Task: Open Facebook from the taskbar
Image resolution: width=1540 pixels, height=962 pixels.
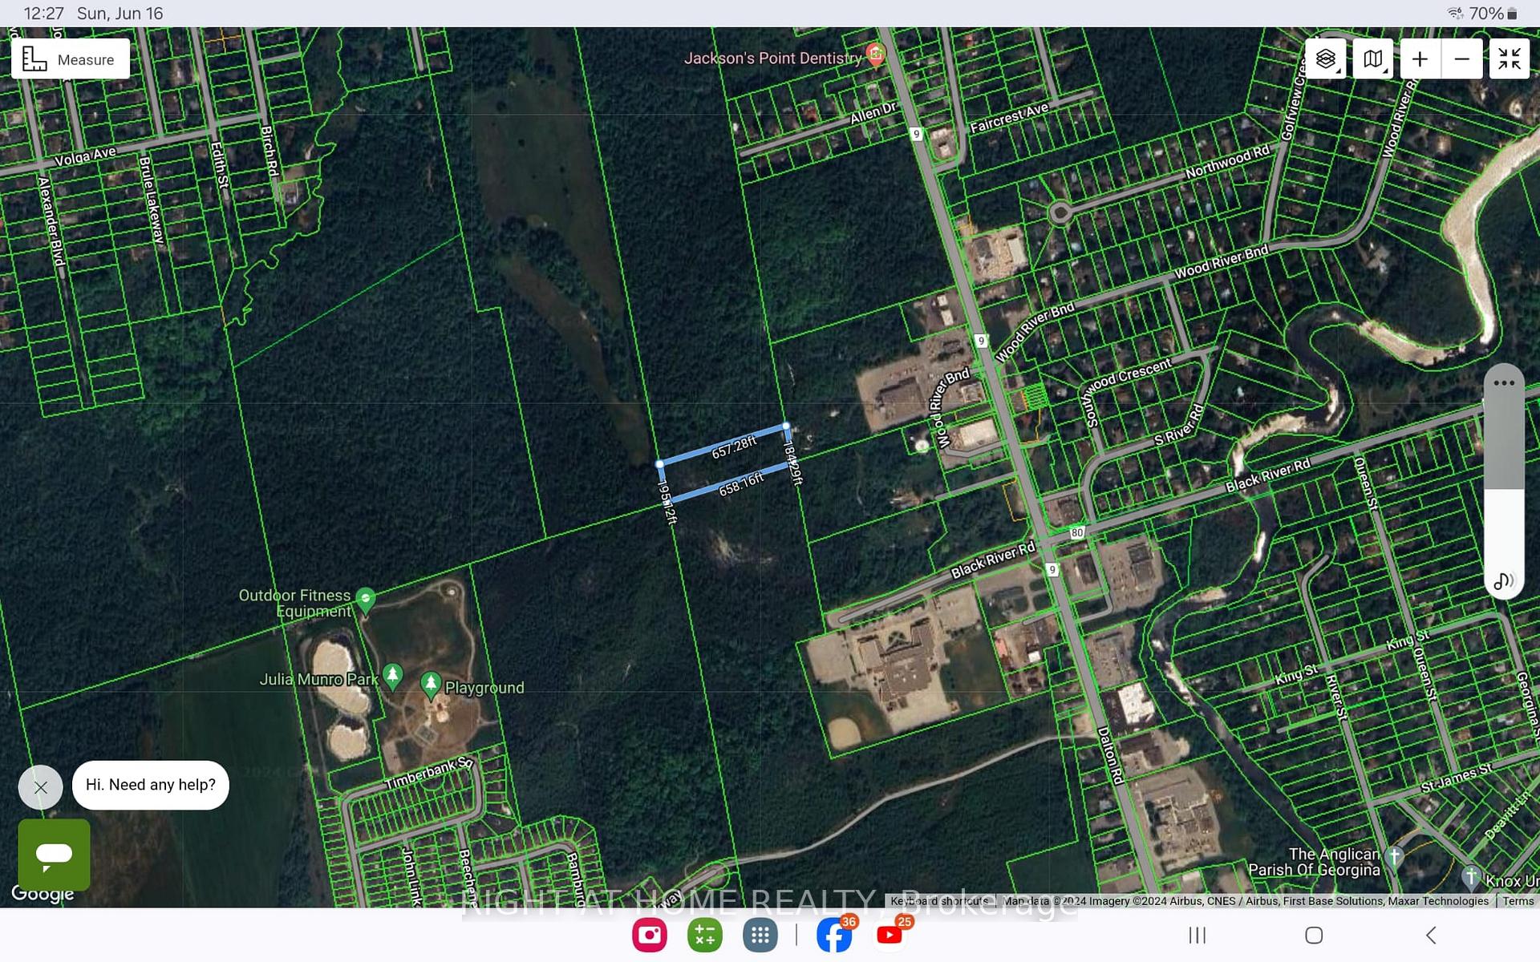Action: click(x=834, y=935)
